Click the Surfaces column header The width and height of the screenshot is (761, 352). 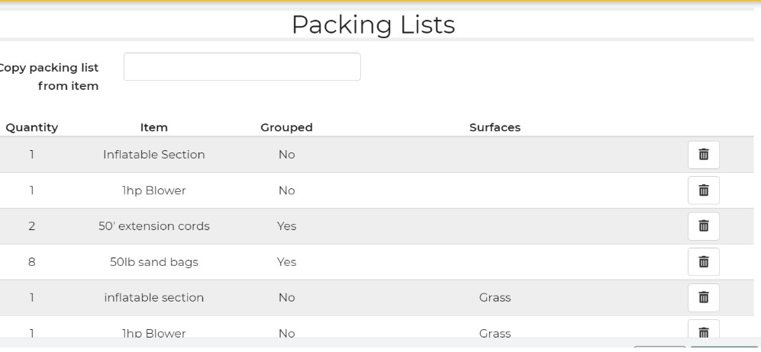(495, 128)
